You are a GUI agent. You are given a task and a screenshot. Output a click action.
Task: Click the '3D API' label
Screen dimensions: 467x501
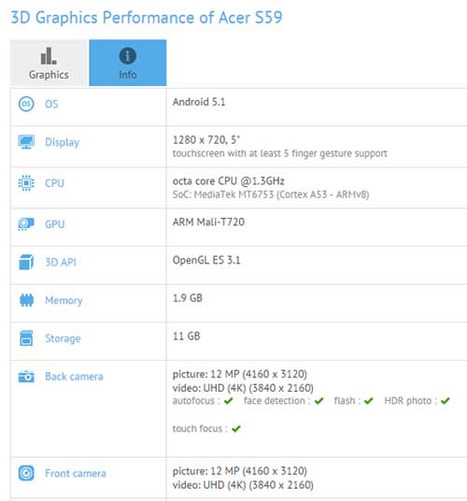[x=61, y=263]
